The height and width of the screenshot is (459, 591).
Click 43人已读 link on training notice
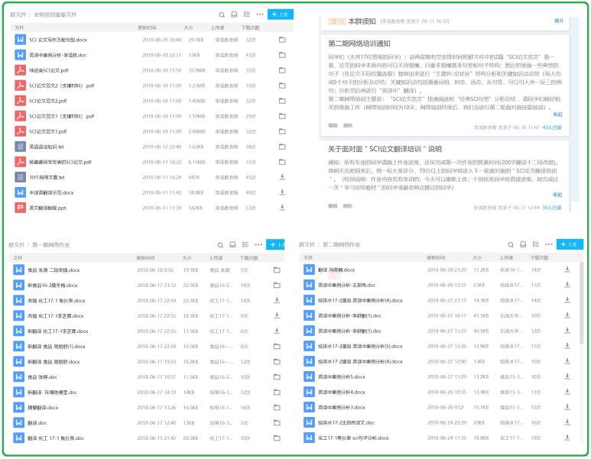click(x=552, y=128)
